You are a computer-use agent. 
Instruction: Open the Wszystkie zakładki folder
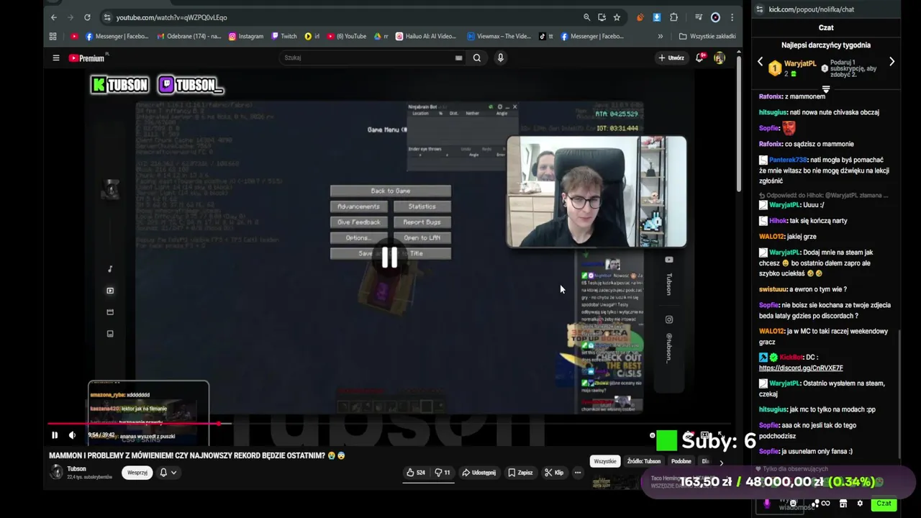[707, 36]
